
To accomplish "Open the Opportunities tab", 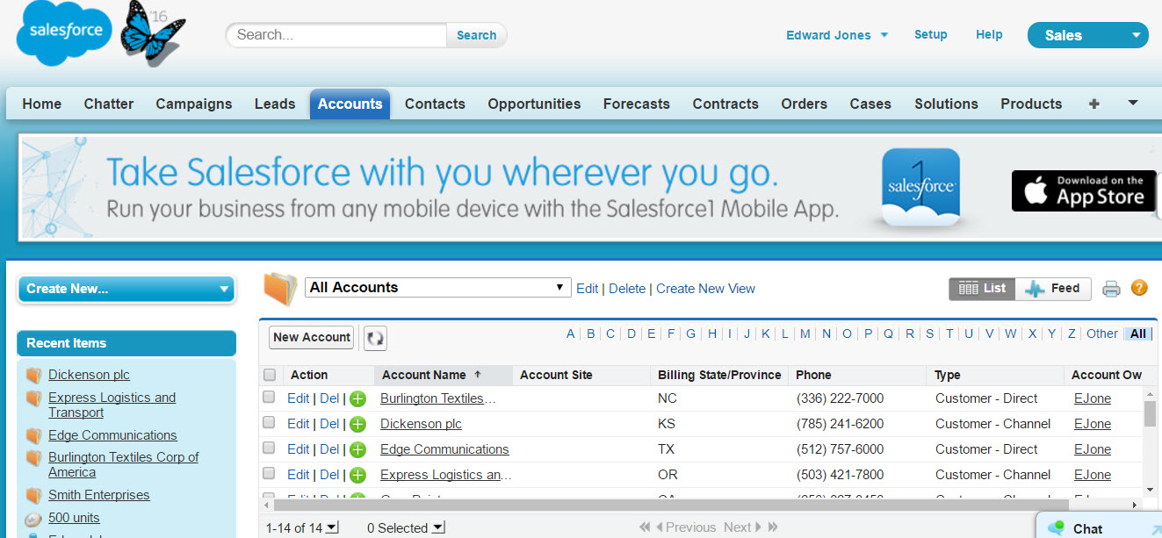I will pyautogui.click(x=534, y=104).
